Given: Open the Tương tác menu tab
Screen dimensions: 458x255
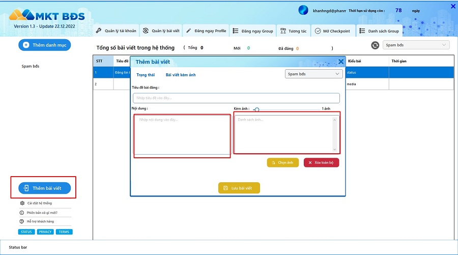Looking at the screenshot, I should point(294,31).
